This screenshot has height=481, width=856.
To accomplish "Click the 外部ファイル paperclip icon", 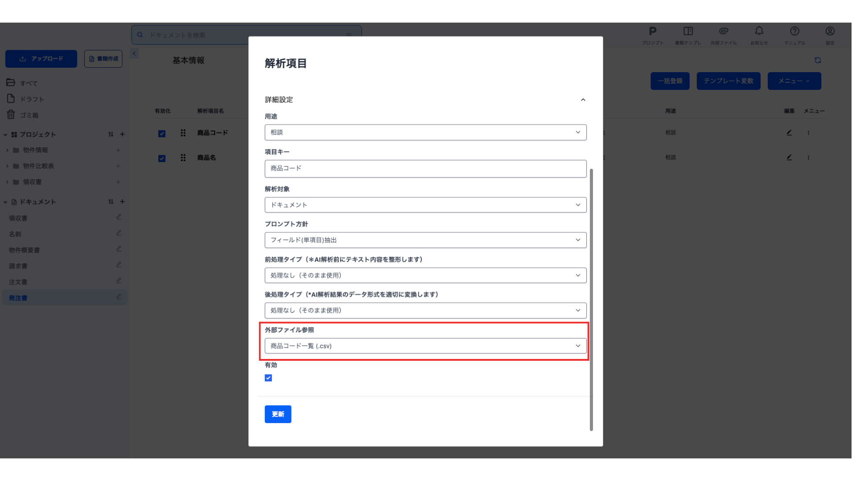I will [724, 32].
